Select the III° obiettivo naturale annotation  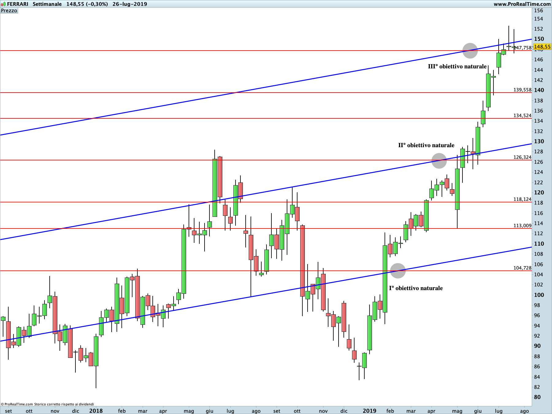pyautogui.click(x=457, y=67)
